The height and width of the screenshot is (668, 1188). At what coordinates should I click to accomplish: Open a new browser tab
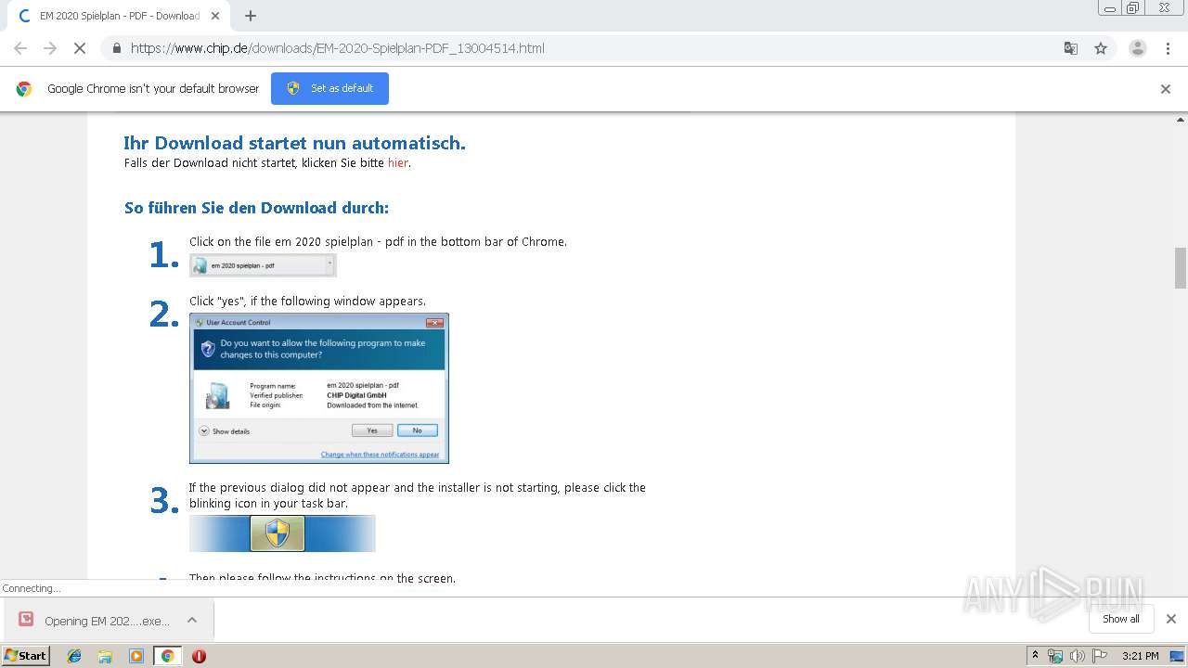[250, 16]
